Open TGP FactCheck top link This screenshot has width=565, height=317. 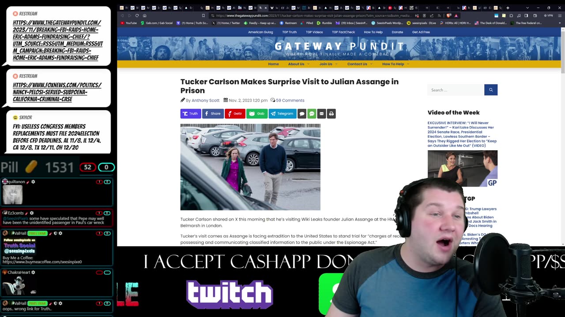(x=343, y=32)
